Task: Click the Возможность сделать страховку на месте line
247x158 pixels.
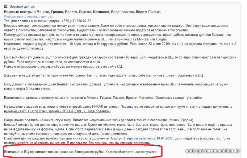Action: pyautogui.click(x=103, y=98)
